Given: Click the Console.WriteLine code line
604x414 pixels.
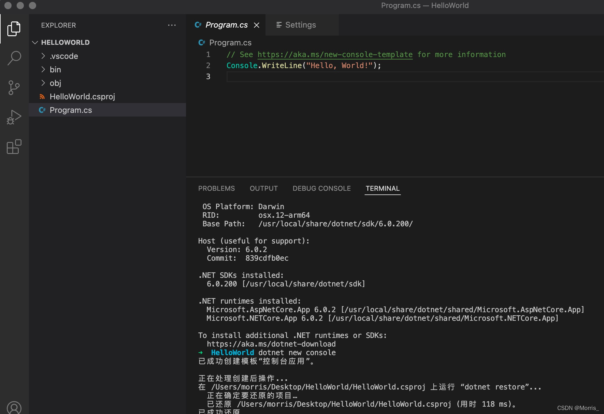Looking at the screenshot, I should tap(304, 66).
